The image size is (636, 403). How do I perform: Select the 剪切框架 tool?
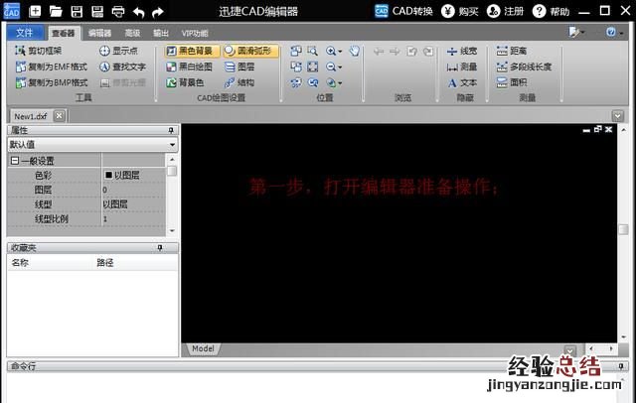39,51
